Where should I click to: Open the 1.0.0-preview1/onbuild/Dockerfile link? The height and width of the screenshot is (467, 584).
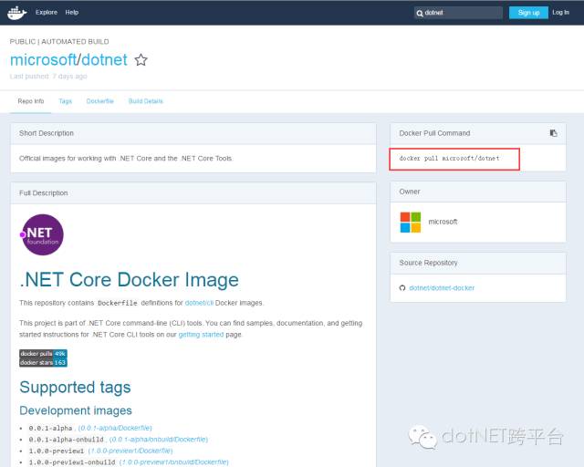(x=174, y=462)
